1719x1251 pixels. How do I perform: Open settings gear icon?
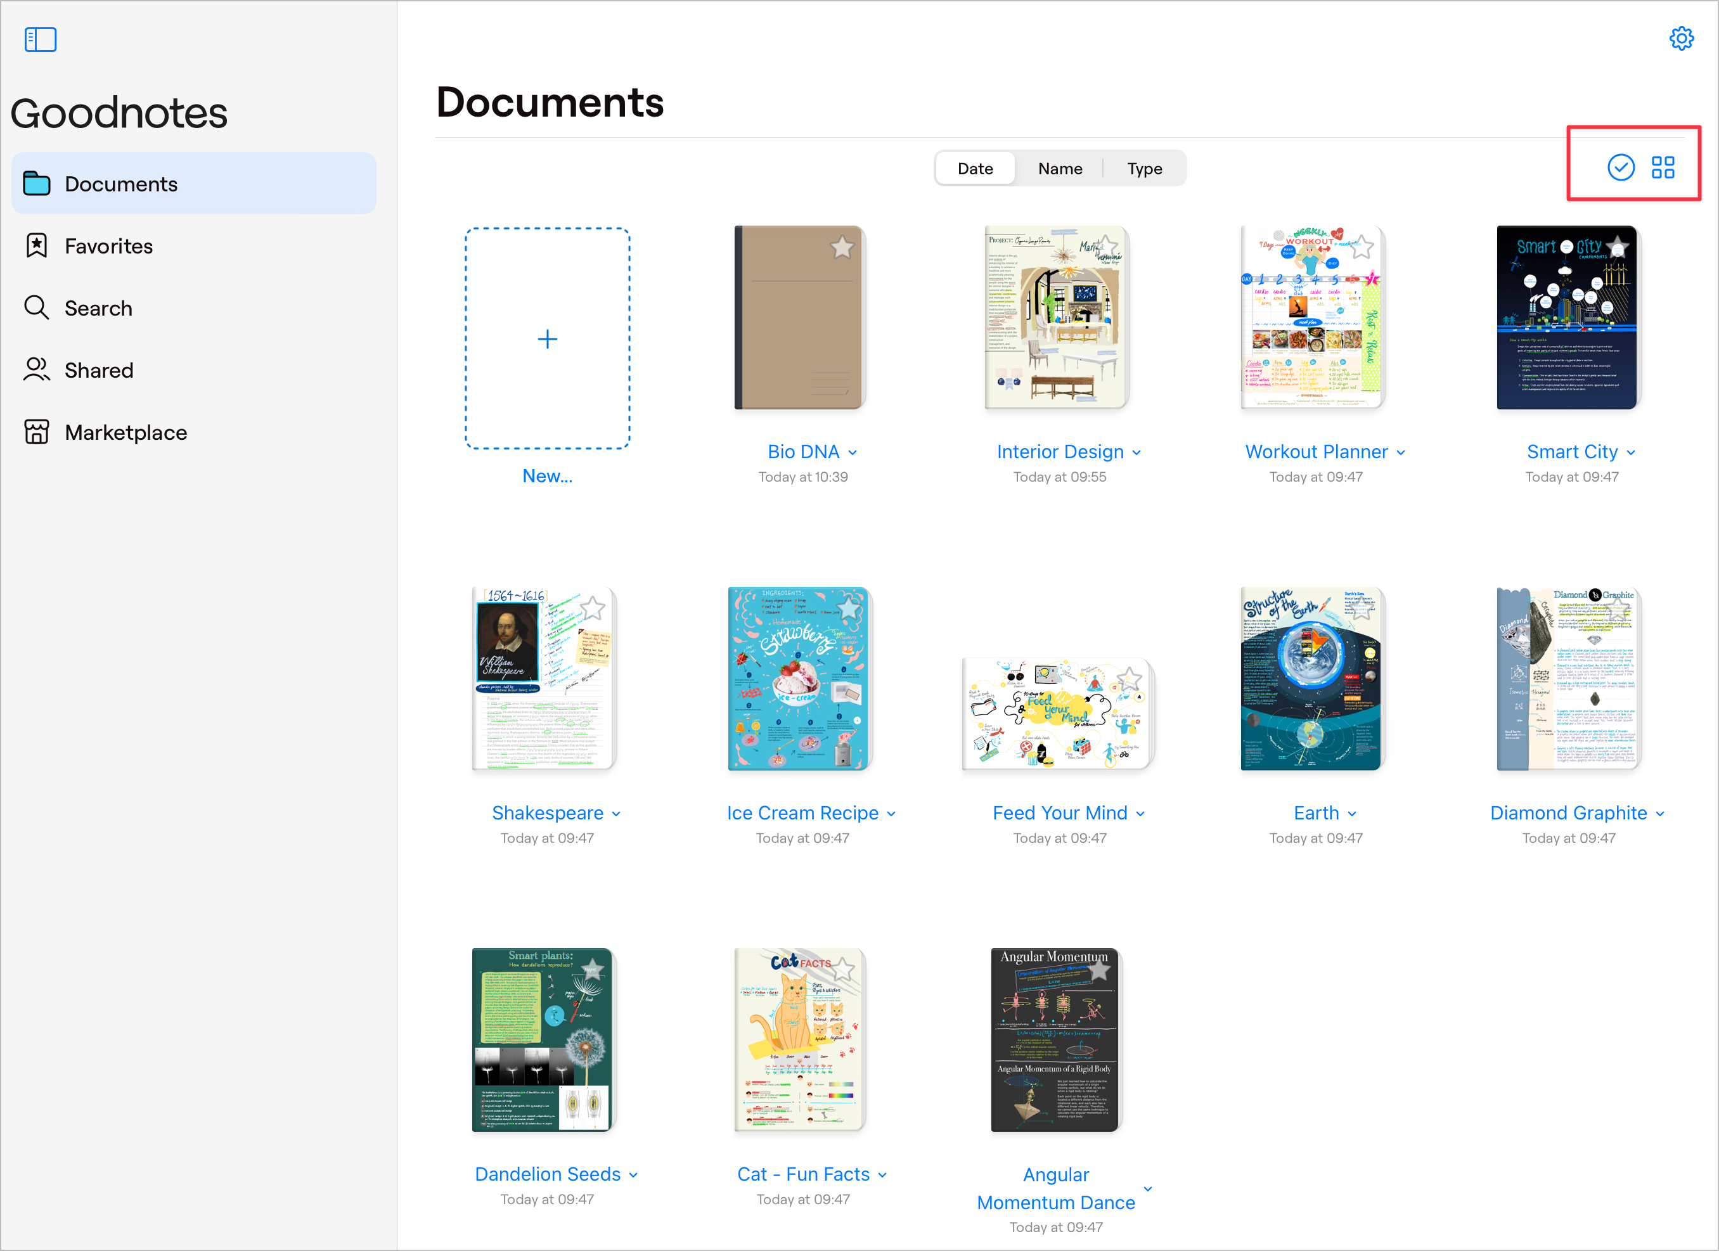coord(1681,38)
